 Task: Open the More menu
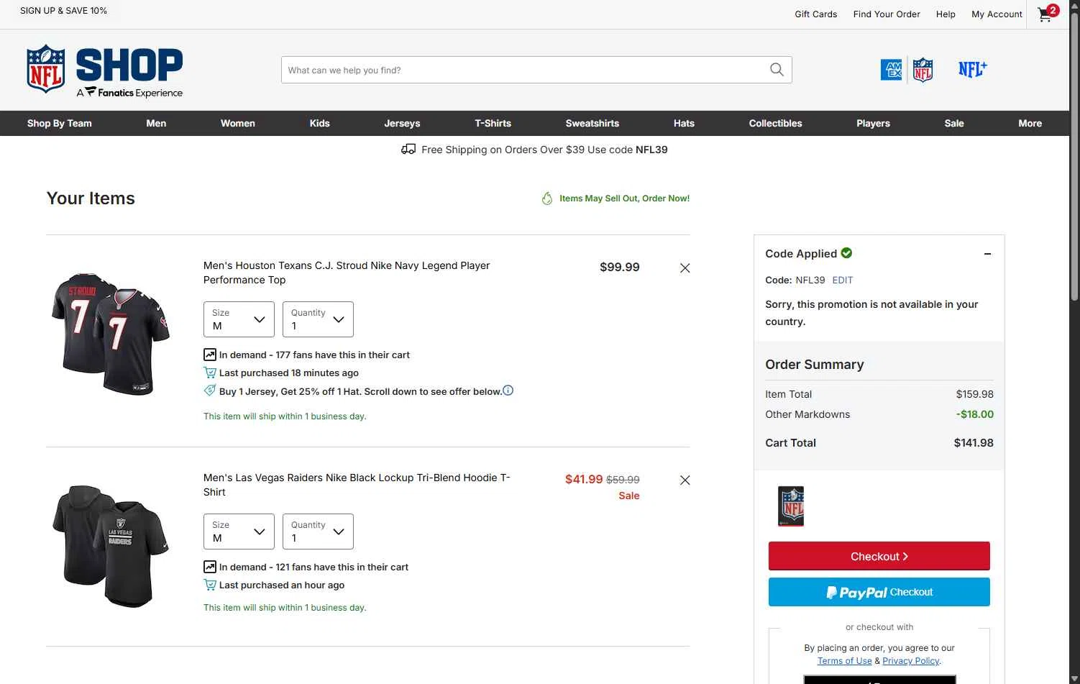click(1030, 123)
